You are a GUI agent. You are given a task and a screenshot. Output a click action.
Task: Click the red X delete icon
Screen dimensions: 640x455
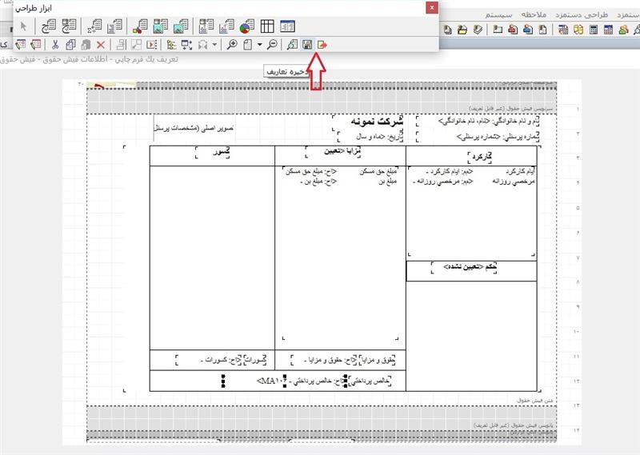(x=101, y=45)
